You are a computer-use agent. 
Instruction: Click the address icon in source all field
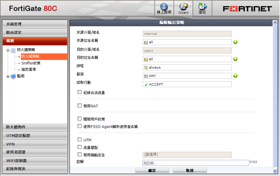(x=146, y=42)
